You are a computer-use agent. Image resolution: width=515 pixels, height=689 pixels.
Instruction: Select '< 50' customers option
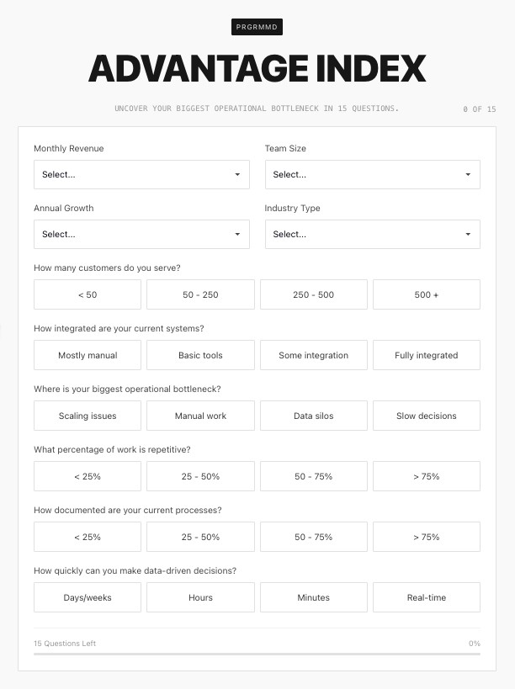click(88, 295)
